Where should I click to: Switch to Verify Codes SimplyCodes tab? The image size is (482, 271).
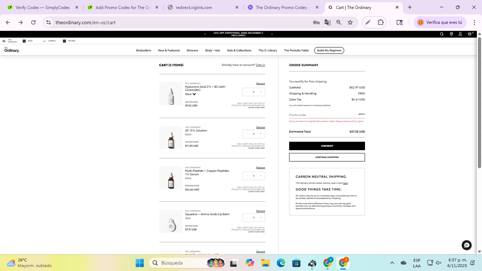42,7
